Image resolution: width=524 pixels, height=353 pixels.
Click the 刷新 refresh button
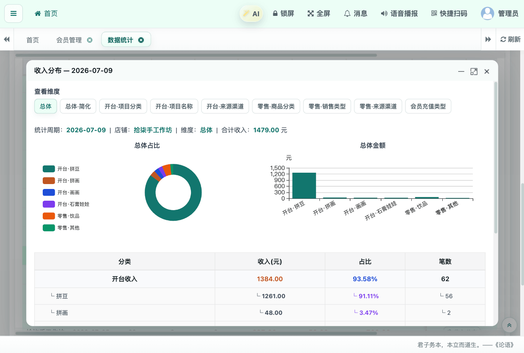[x=510, y=39]
